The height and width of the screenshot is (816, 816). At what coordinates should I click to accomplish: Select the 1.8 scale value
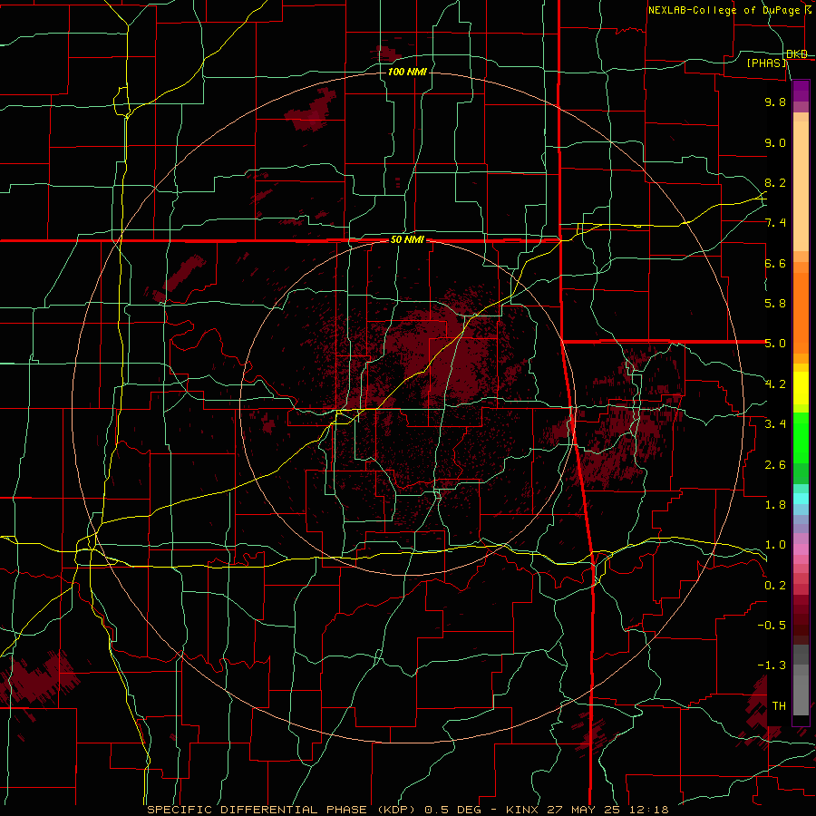(775, 505)
